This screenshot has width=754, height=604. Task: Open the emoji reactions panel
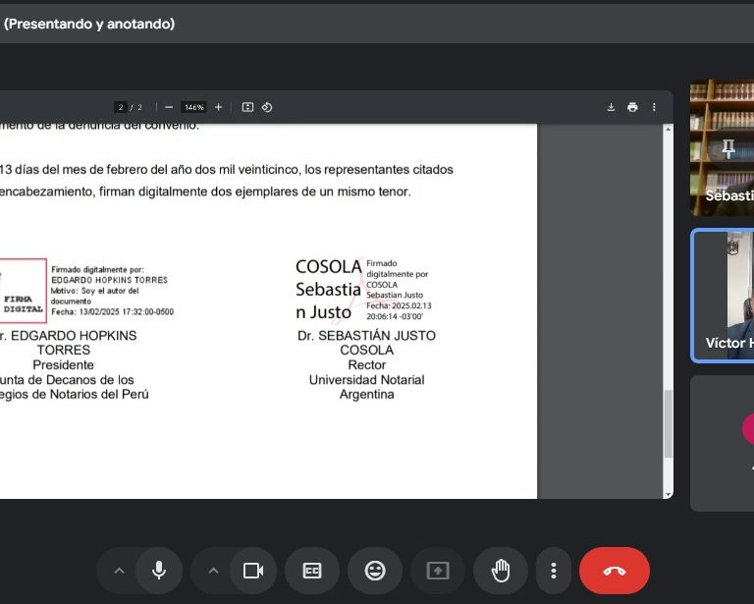[375, 571]
